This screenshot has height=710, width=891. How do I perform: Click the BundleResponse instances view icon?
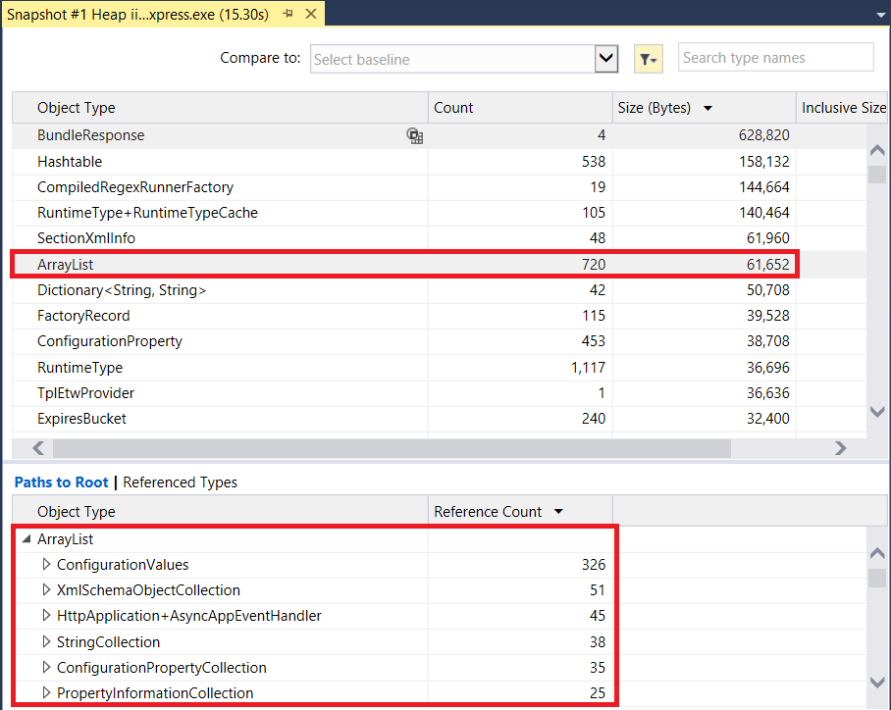tap(415, 136)
